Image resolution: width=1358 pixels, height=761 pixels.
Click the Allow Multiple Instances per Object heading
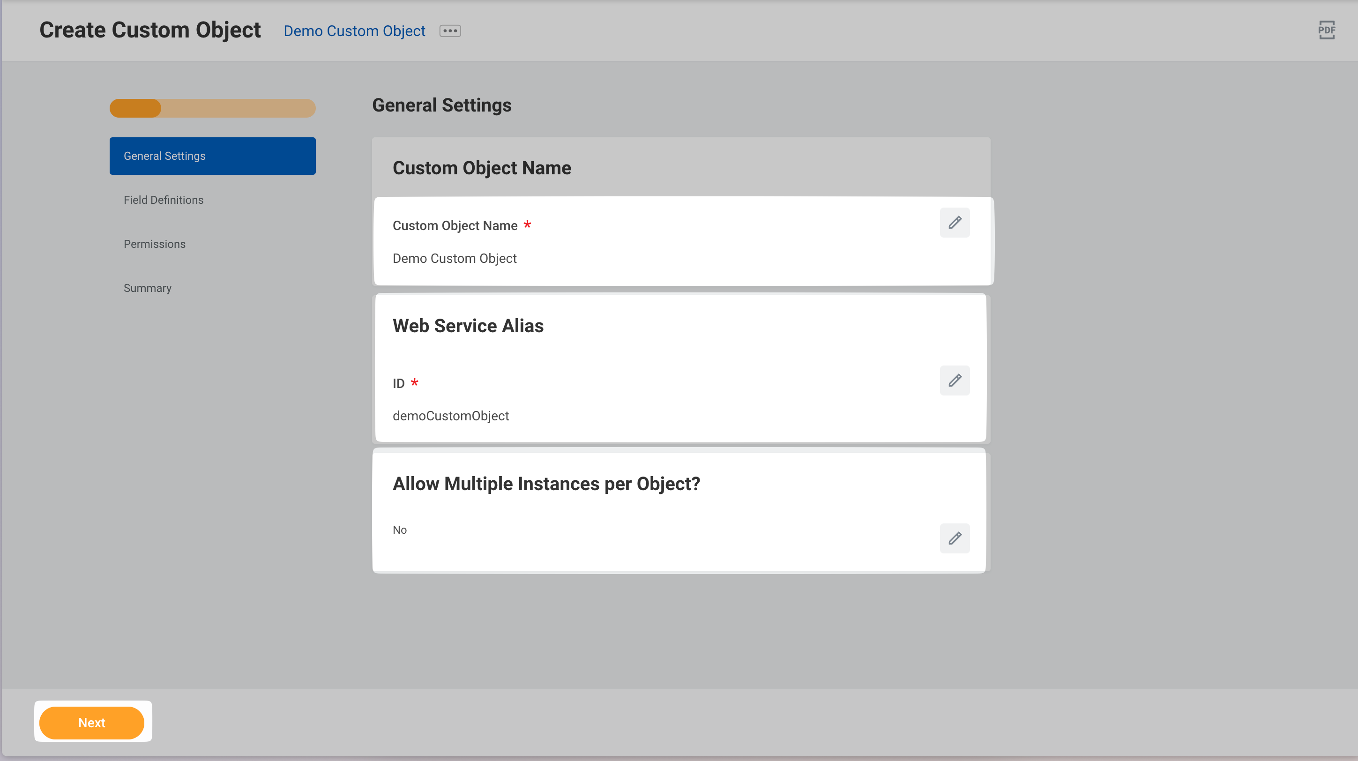click(546, 484)
